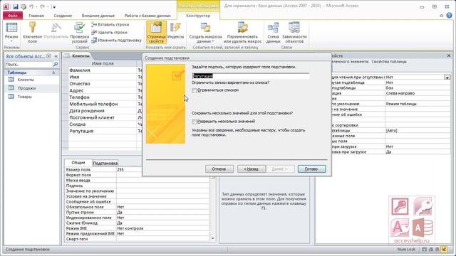Open Access help question icon

click(x=450, y=16)
